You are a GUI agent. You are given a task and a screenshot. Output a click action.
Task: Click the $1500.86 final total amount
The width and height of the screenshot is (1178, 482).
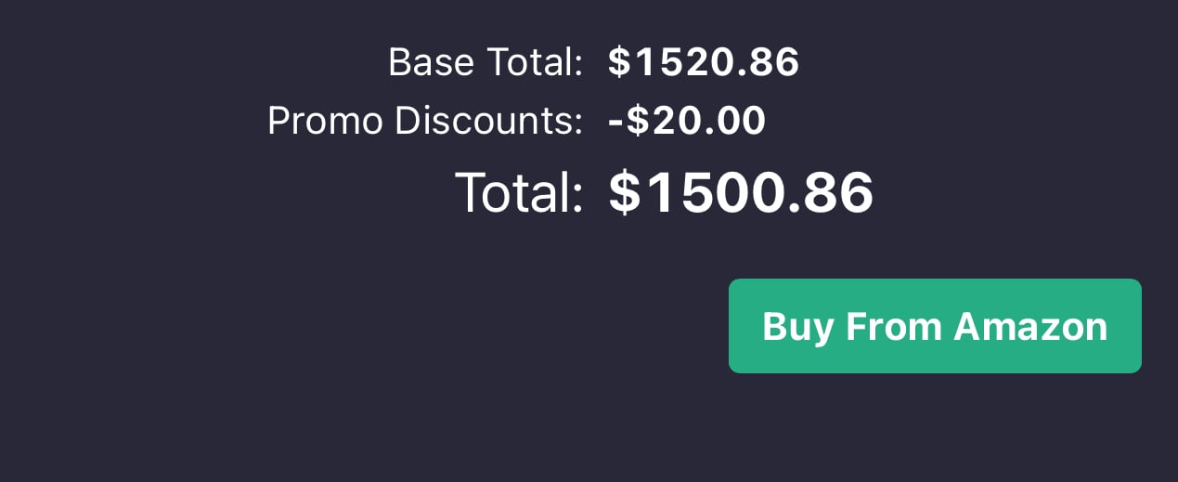[741, 192]
